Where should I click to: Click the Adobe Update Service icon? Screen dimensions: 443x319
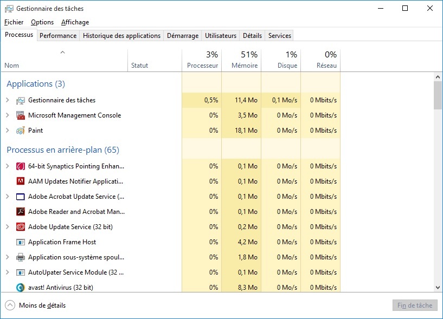21,227
